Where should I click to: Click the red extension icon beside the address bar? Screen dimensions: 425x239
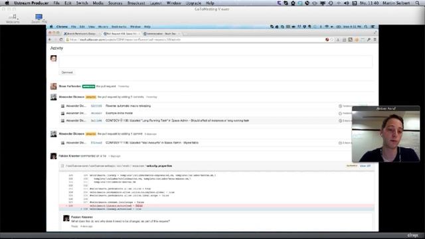point(327,40)
